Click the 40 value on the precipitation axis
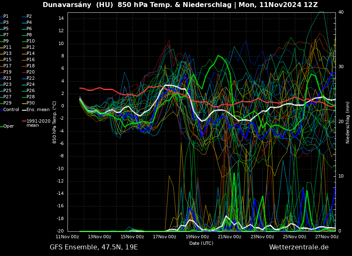This screenshot has height=256, width=352. 341,12
